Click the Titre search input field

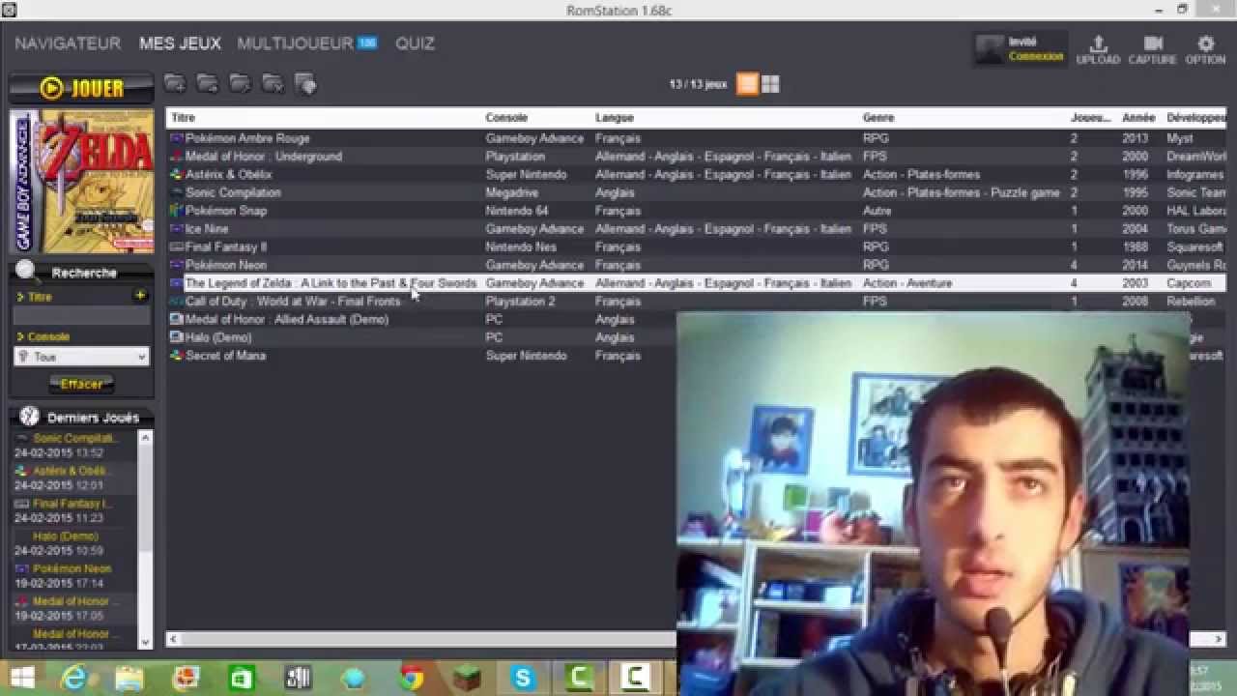point(81,316)
